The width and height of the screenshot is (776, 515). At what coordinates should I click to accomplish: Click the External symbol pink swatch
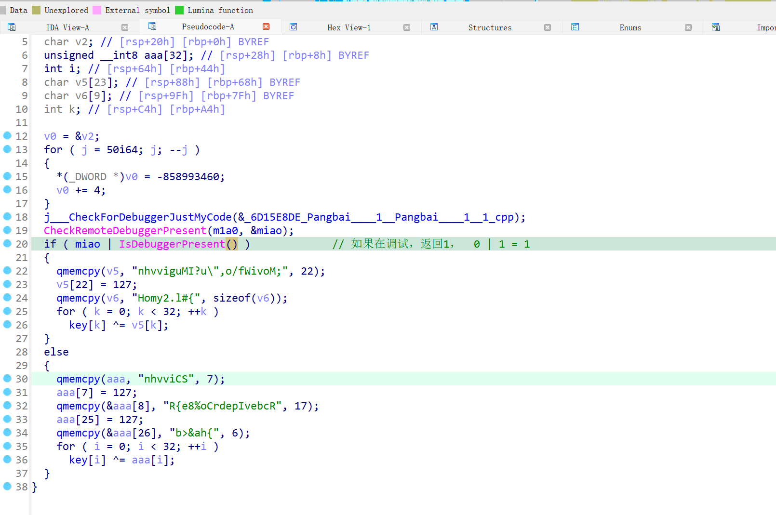(x=97, y=10)
